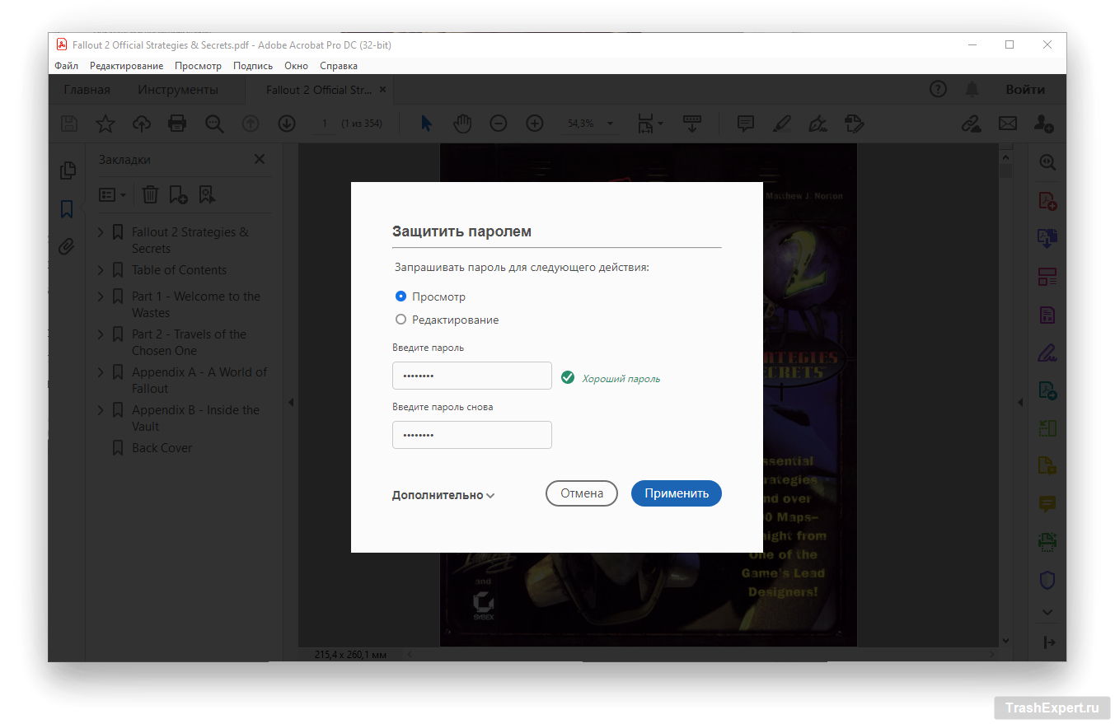Select the Редактирование radio button
Viewport: 1115px width, 724px height.
[x=401, y=320]
